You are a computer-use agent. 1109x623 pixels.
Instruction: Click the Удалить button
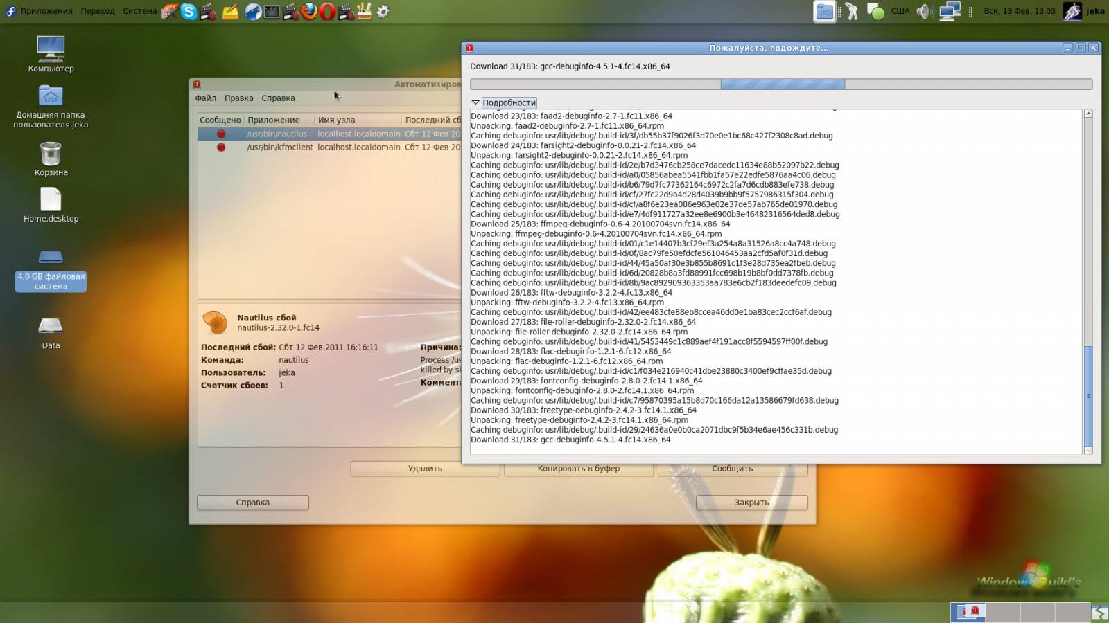pos(425,469)
